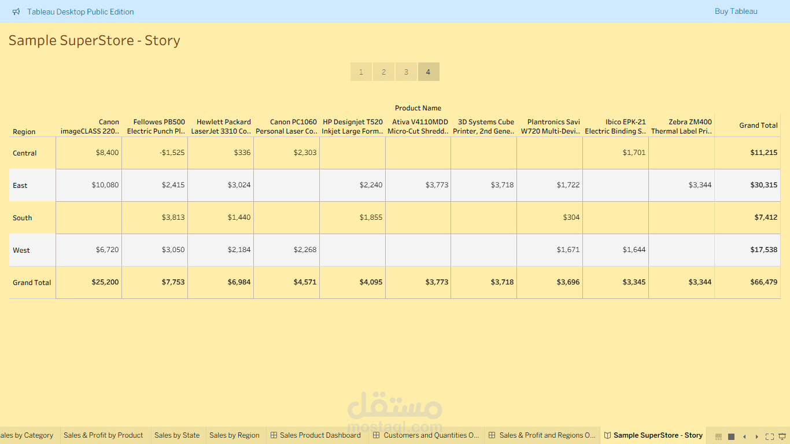Select Ibico EPK-21 column header

point(616,127)
